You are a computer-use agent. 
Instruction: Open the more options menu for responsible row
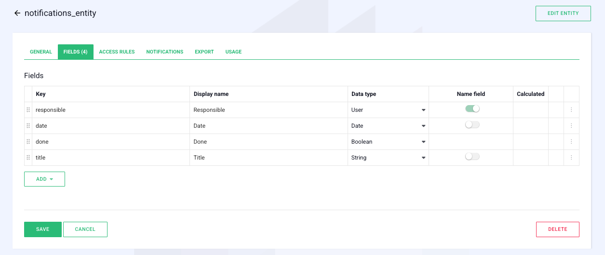point(571,110)
